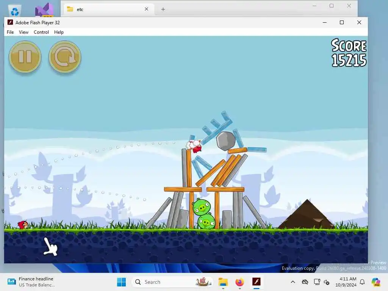Click the Viking ship search highlight icon

[203, 282]
